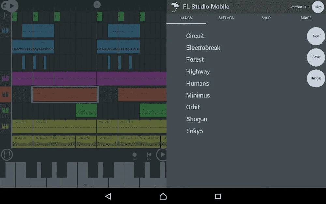Screen dimensions: 326x204
Task: Select the first purple clip on the purple track
Action: pos(22,78)
